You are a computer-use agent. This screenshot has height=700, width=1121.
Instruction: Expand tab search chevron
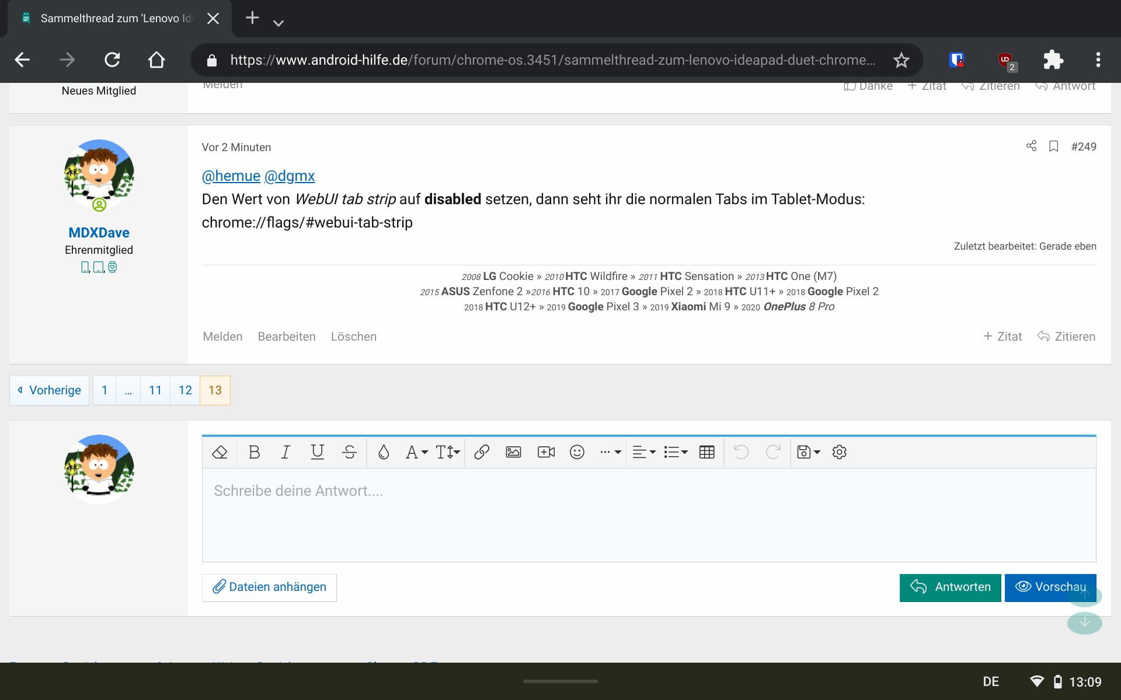pyautogui.click(x=278, y=23)
